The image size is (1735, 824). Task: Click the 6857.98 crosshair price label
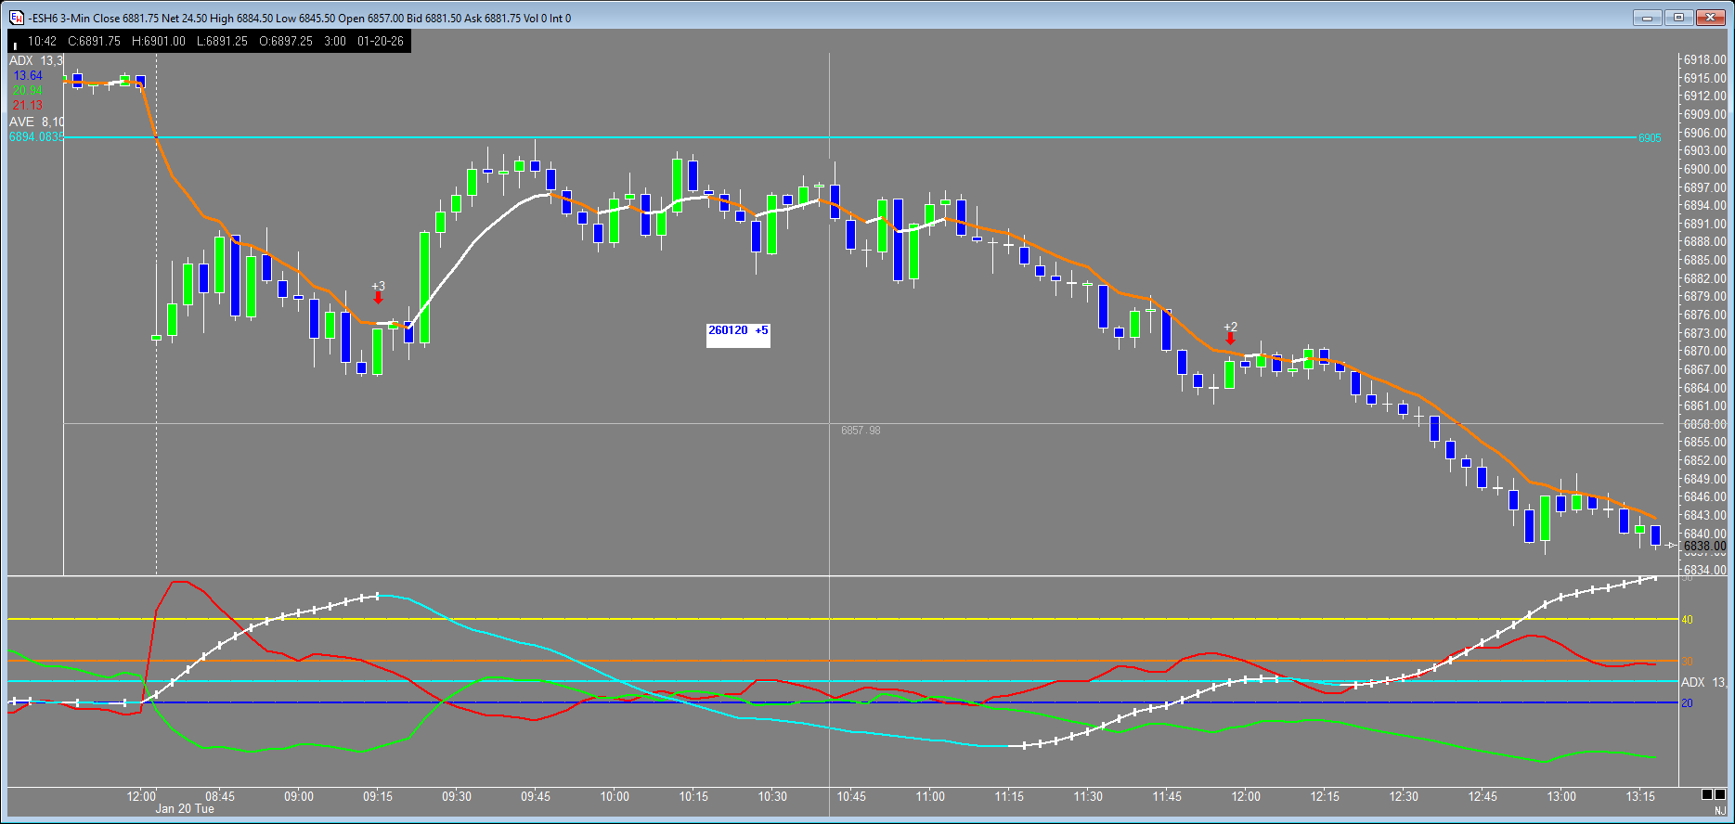click(x=861, y=431)
